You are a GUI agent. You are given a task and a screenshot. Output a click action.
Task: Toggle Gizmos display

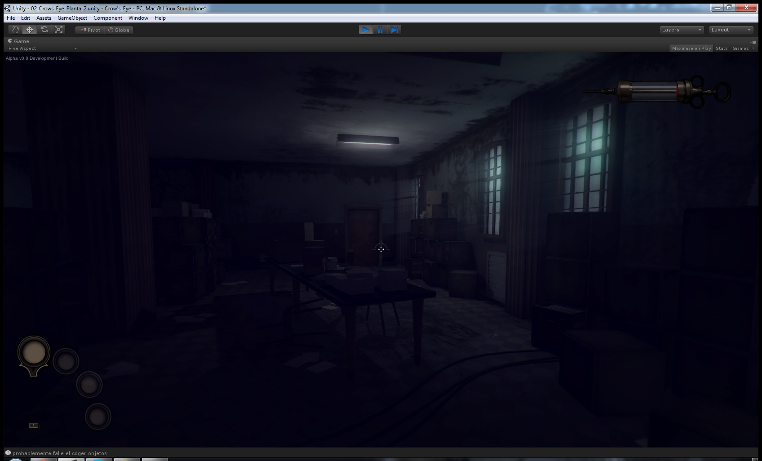click(x=740, y=49)
